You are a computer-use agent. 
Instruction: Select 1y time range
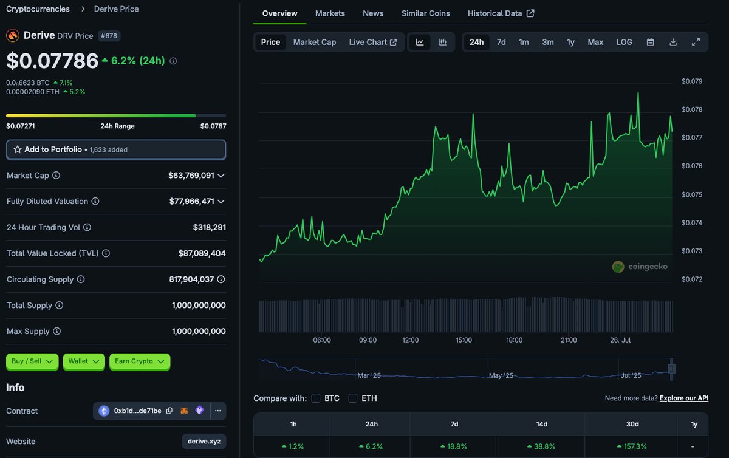pos(571,42)
